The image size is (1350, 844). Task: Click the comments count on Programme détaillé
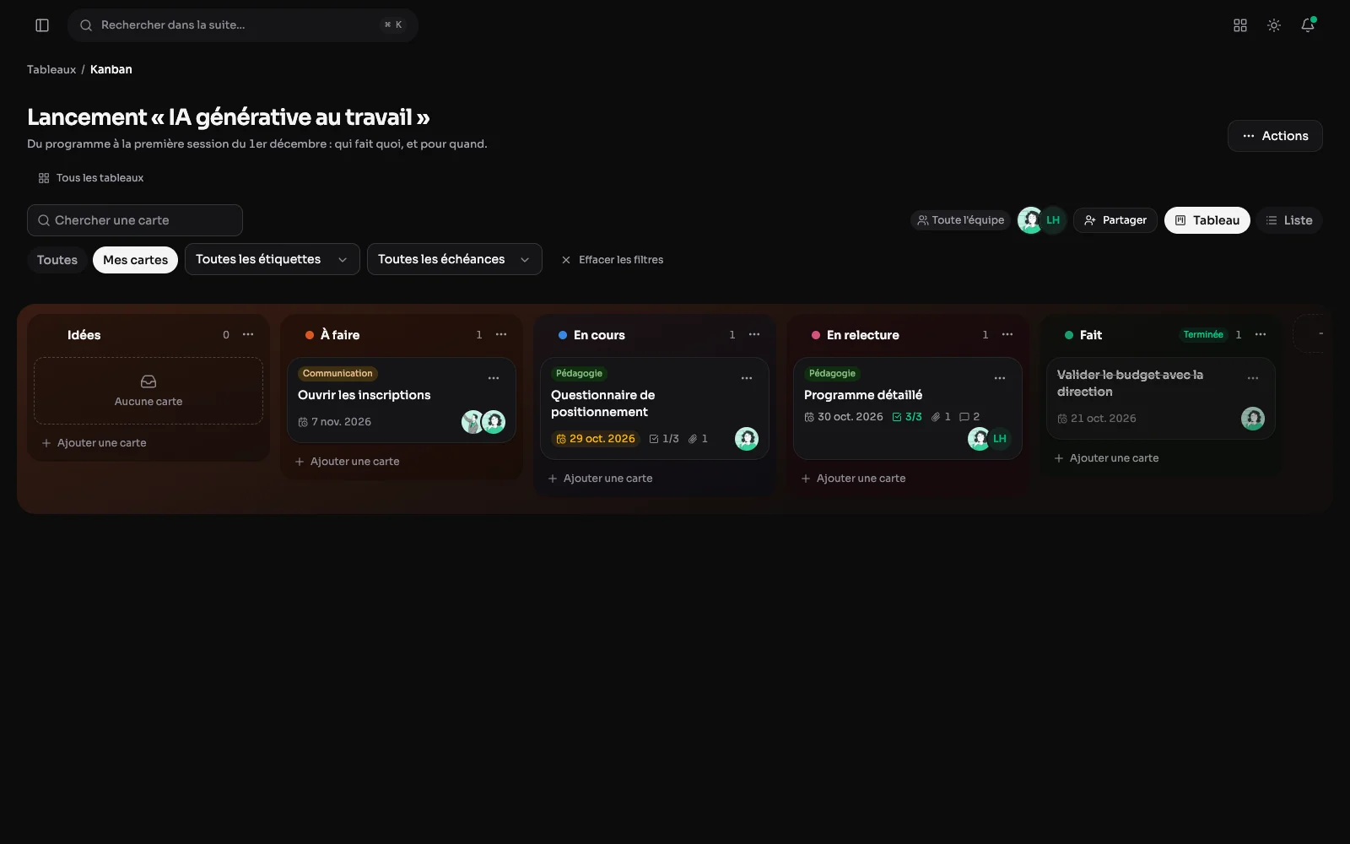coord(969,417)
